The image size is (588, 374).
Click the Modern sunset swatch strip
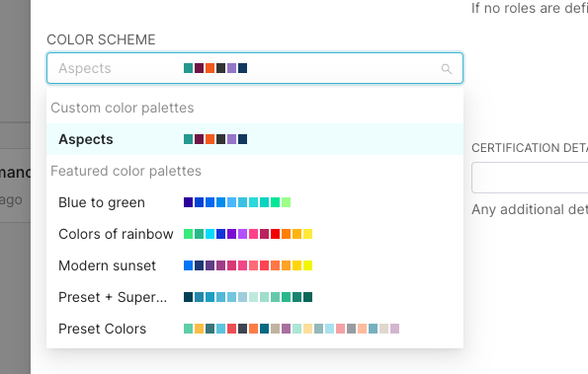(x=248, y=265)
